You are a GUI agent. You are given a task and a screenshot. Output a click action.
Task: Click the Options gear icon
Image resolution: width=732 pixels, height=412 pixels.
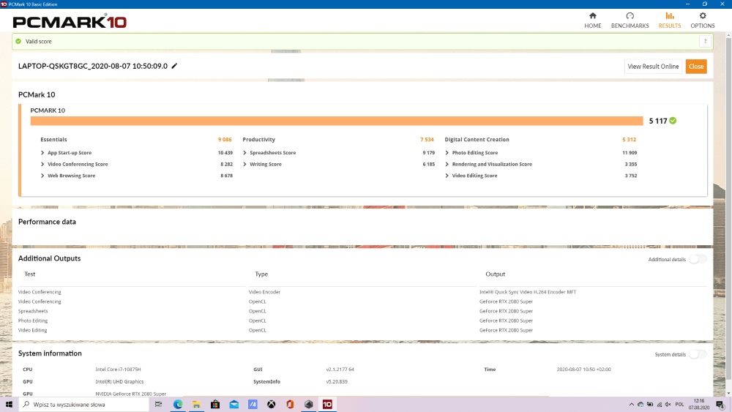coord(703,16)
